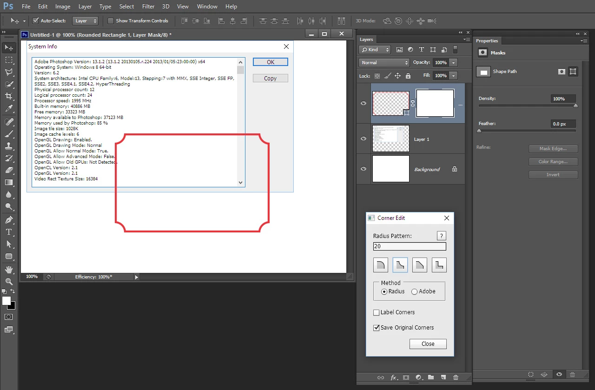Select the Rectangular Marquee tool
The image size is (595, 390).
pos(9,60)
